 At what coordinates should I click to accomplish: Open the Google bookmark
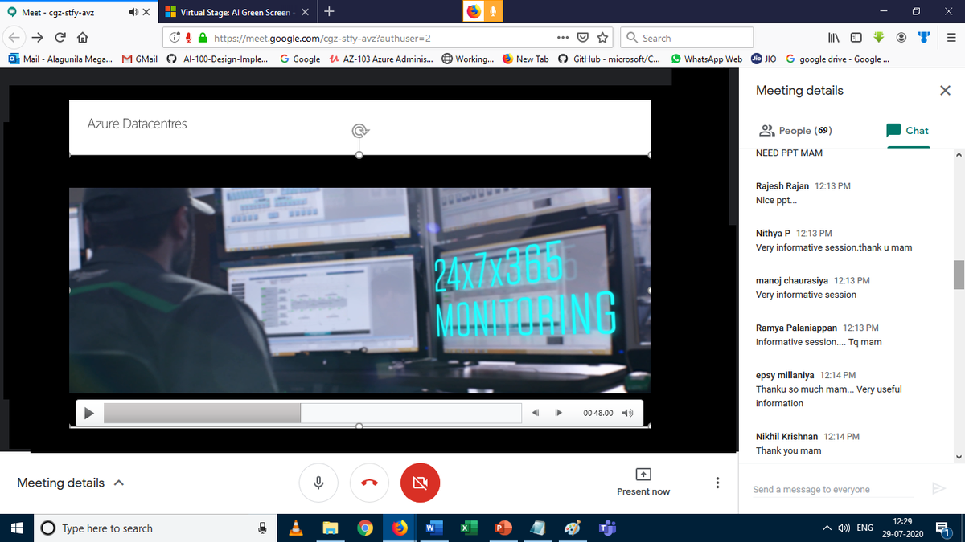tap(300, 59)
